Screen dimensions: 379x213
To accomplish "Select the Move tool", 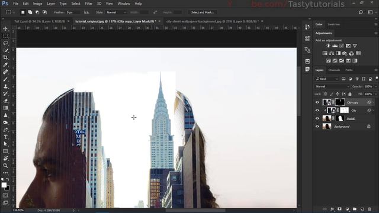I will 5,29.
